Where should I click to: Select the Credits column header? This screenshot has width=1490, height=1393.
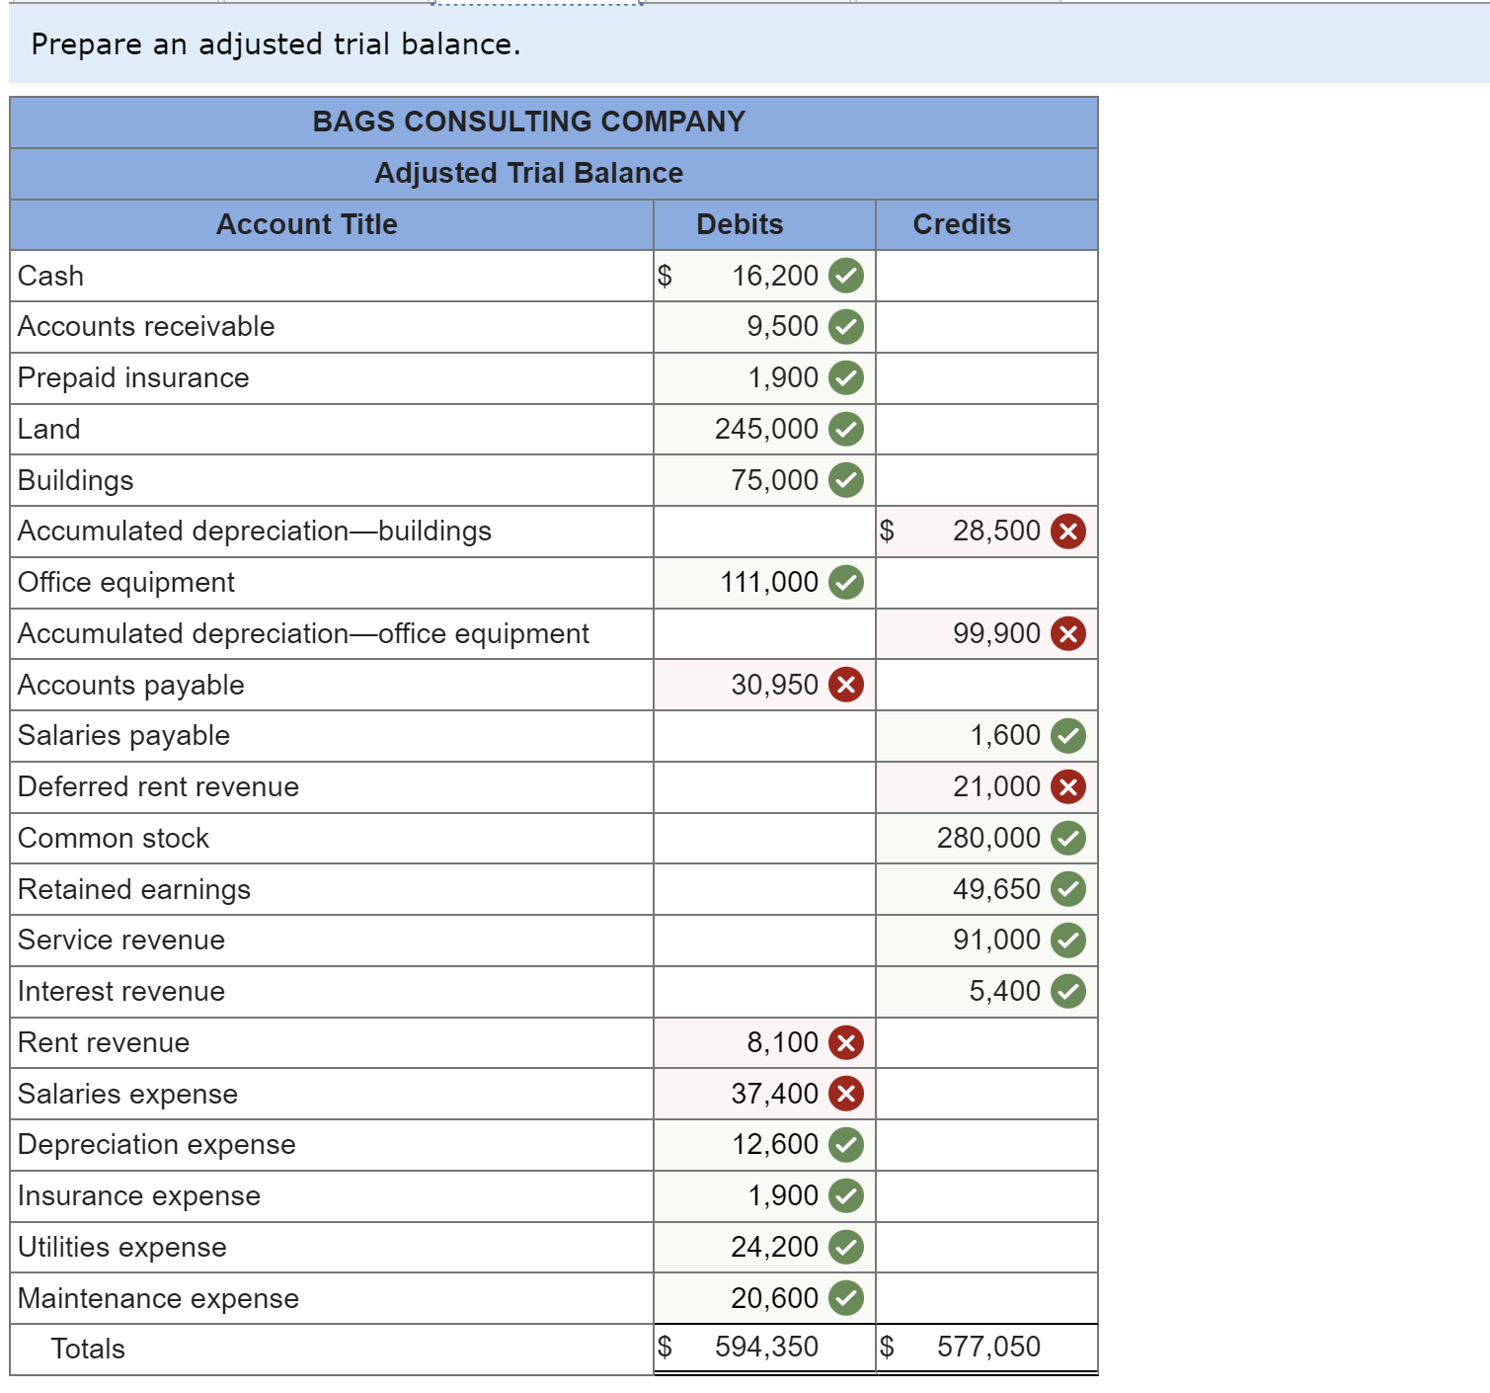click(963, 224)
